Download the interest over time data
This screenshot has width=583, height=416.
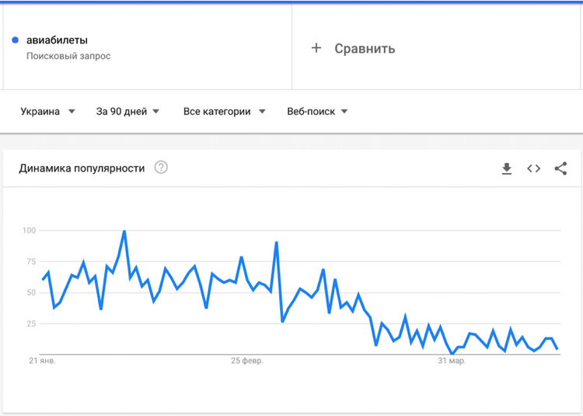pyautogui.click(x=507, y=168)
